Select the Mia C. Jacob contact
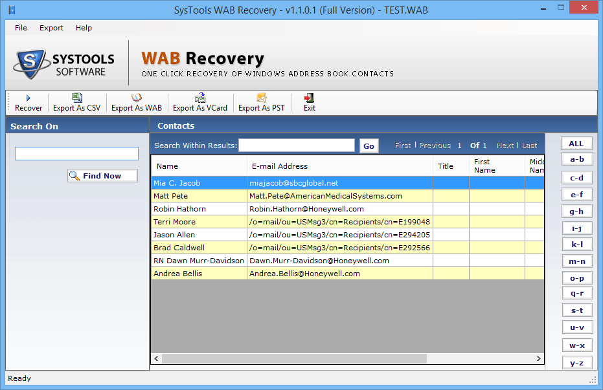The image size is (603, 390). point(199,183)
